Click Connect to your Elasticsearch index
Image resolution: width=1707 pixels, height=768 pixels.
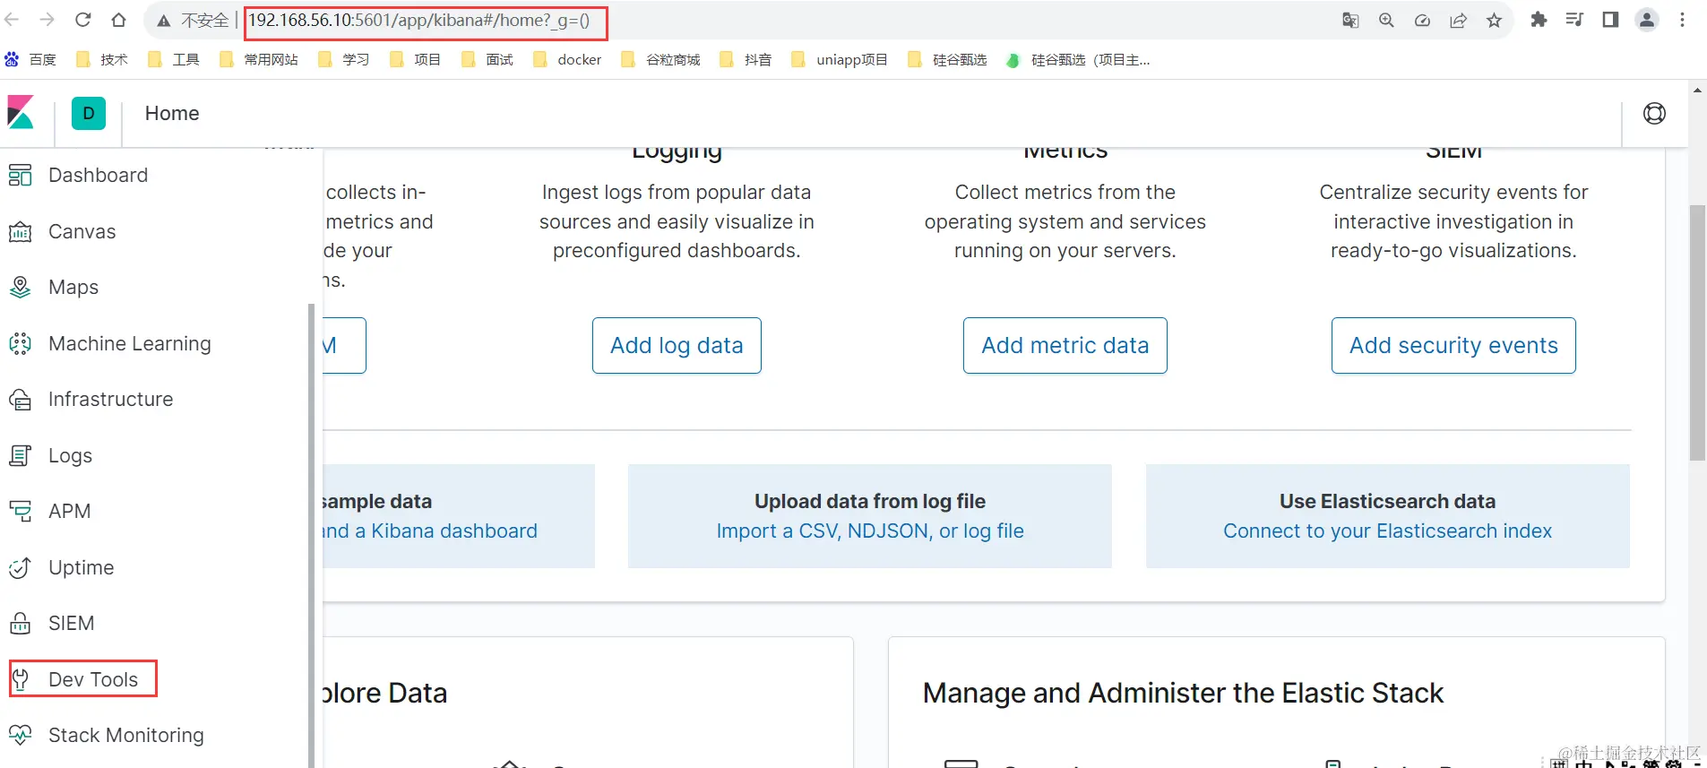[x=1387, y=531]
